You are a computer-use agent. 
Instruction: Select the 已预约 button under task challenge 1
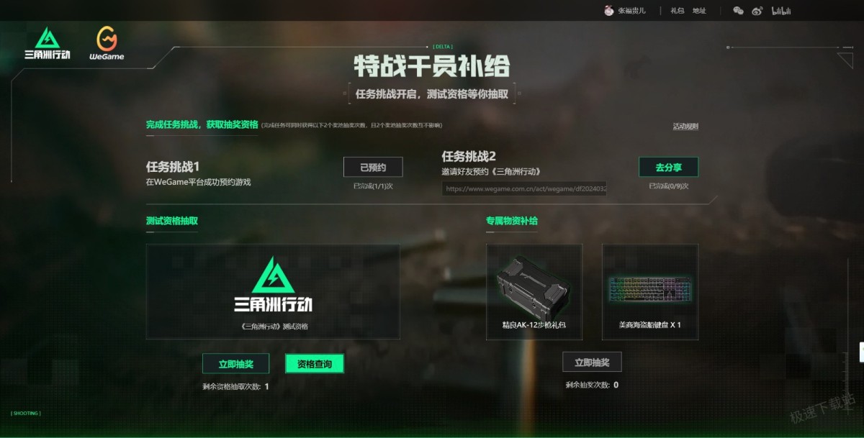pyautogui.click(x=373, y=167)
